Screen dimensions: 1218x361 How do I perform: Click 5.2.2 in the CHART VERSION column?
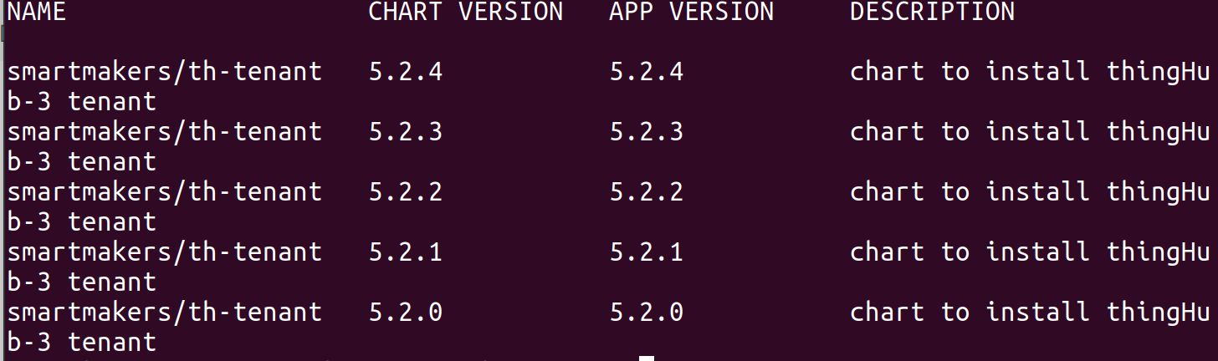[405, 192]
